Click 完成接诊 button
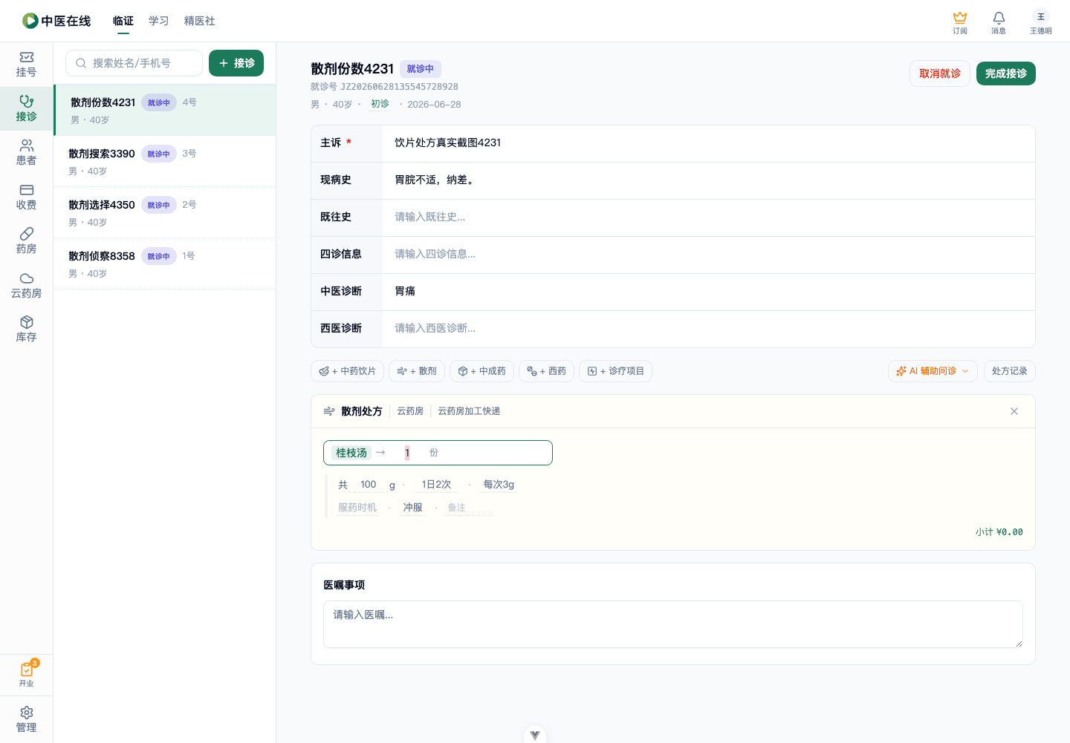The height and width of the screenshot is (743, 1070). 1006,73
